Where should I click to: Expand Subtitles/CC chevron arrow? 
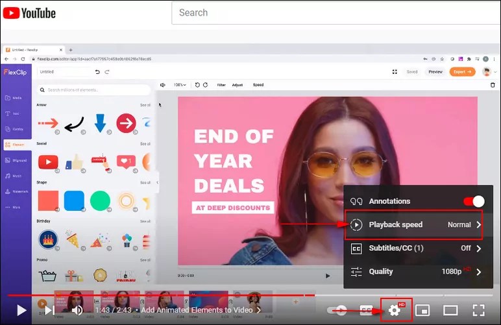pos(479,248)
